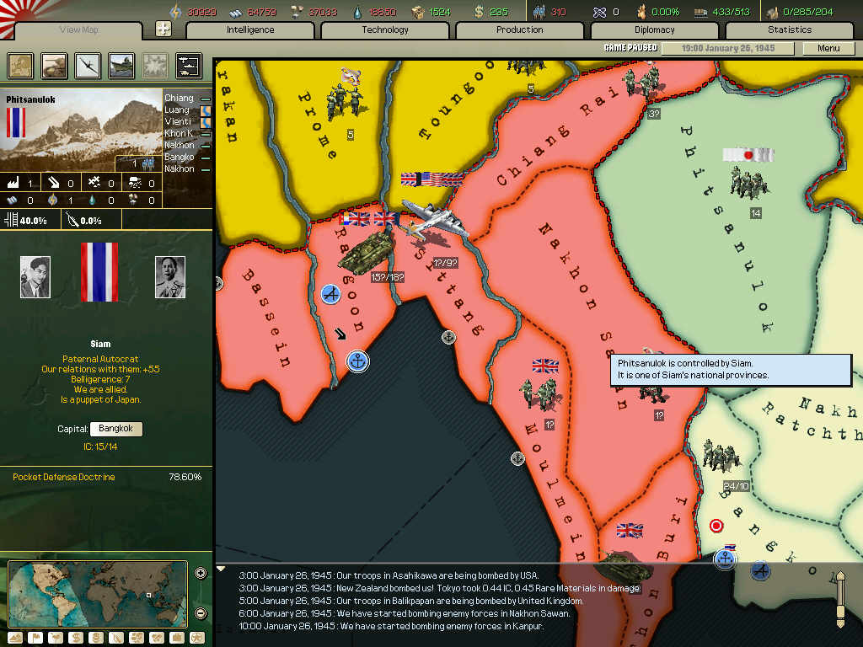Select the Bangkok naval base anchor icon
The height and width of the screenshot is (647, 863).
725,559
